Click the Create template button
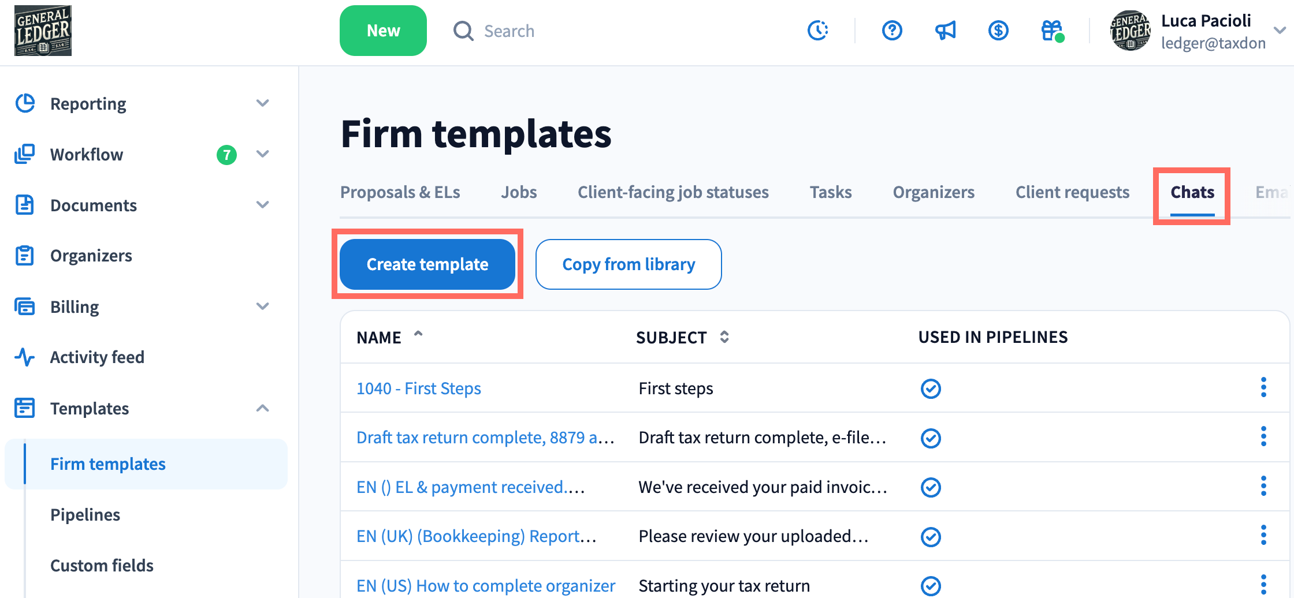The height and width of the screenshot is (598, 1294). pyautogui.click(x=427, y=264)
